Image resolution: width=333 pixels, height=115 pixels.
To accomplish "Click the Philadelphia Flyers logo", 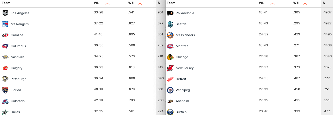I will coord(170,13).
